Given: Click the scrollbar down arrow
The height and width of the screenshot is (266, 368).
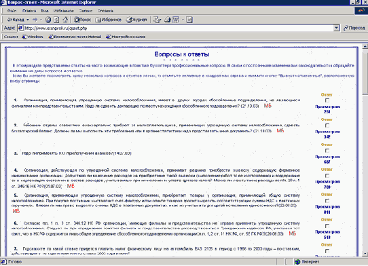Looking at the screenshot, I should (365, 254).
